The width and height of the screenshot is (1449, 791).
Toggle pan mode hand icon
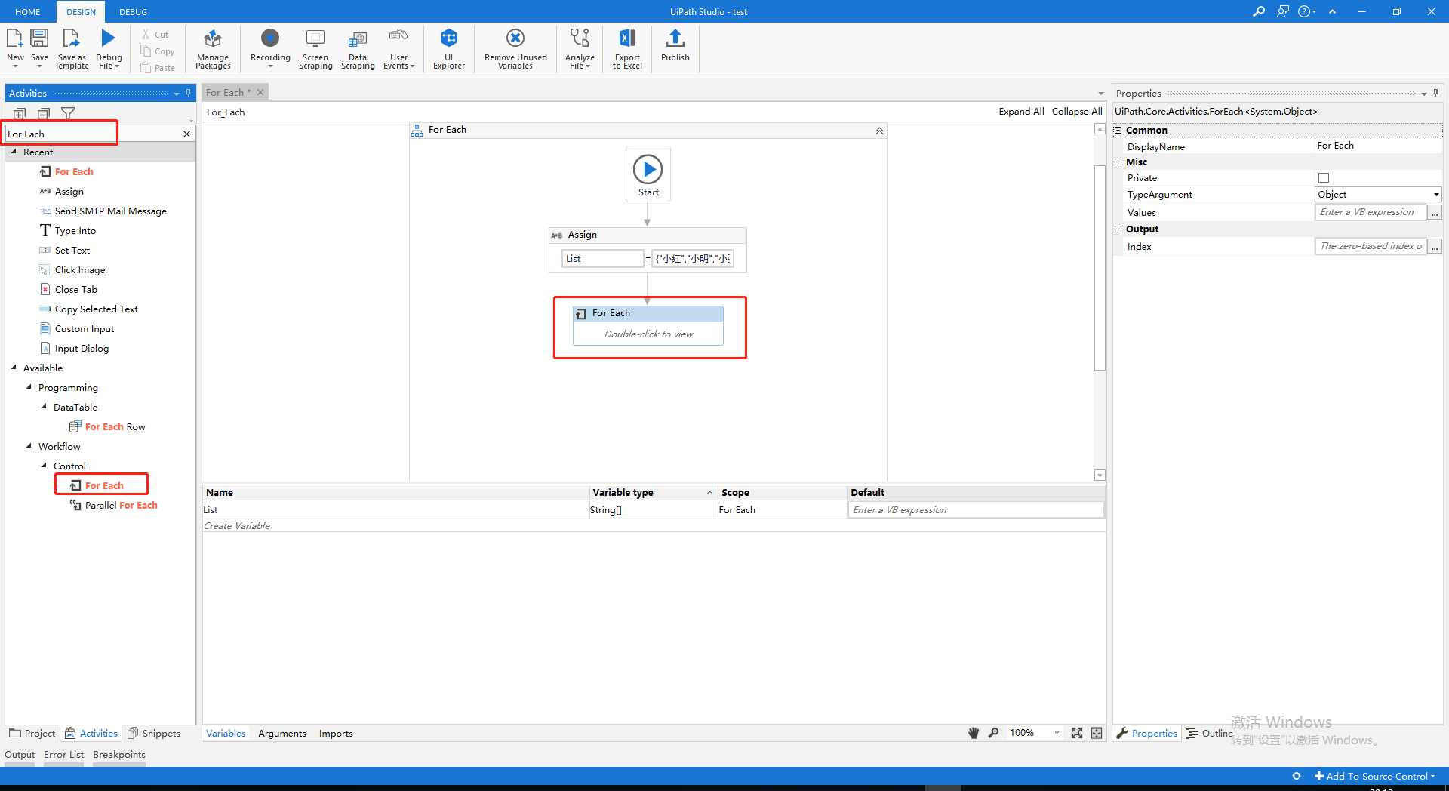(974, 733)
